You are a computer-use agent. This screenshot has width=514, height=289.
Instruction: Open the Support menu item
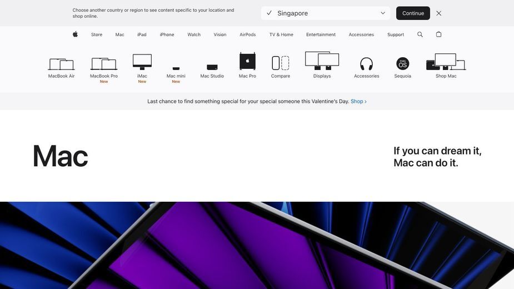click(396, 34)
